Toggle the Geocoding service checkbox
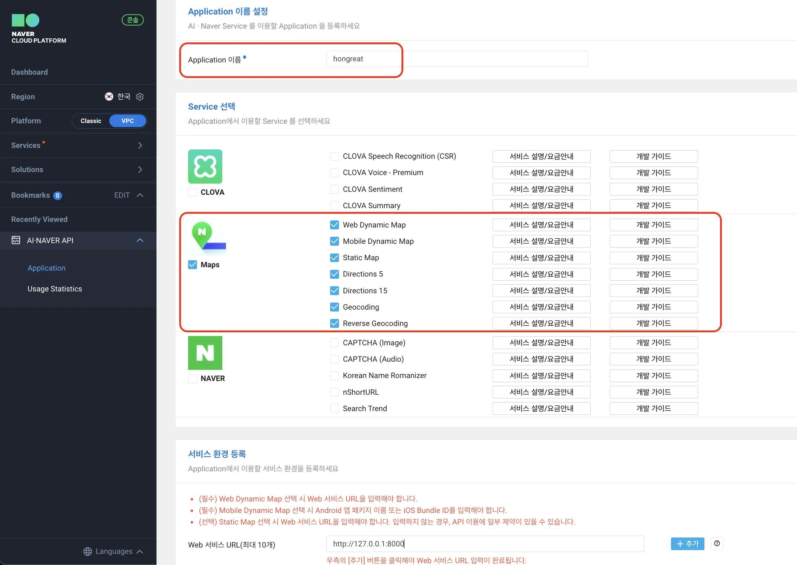797x565 pixels. tap(334, 307)
